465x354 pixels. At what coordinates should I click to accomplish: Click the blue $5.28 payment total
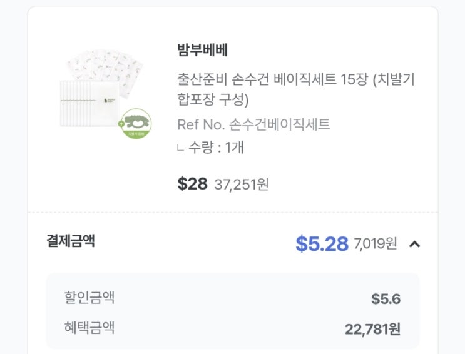[322, 244]
